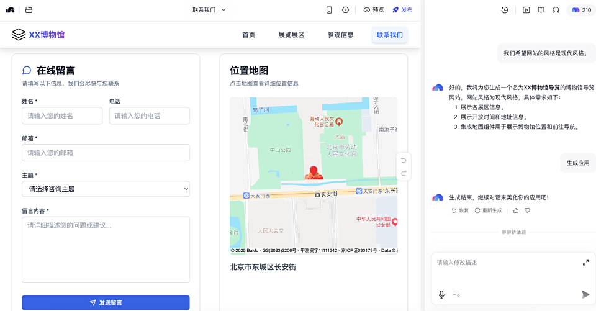596x311 pixels.
Task: Switch to mobile device preview icon
Action: (329, 10)
